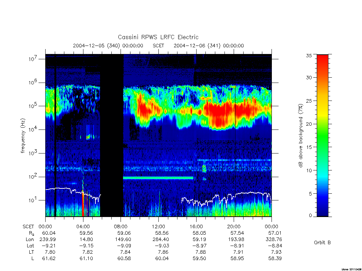Viewport: 362px width, 271px height.
Task: Click Rs value '59.56'
Action: (86, 233)
